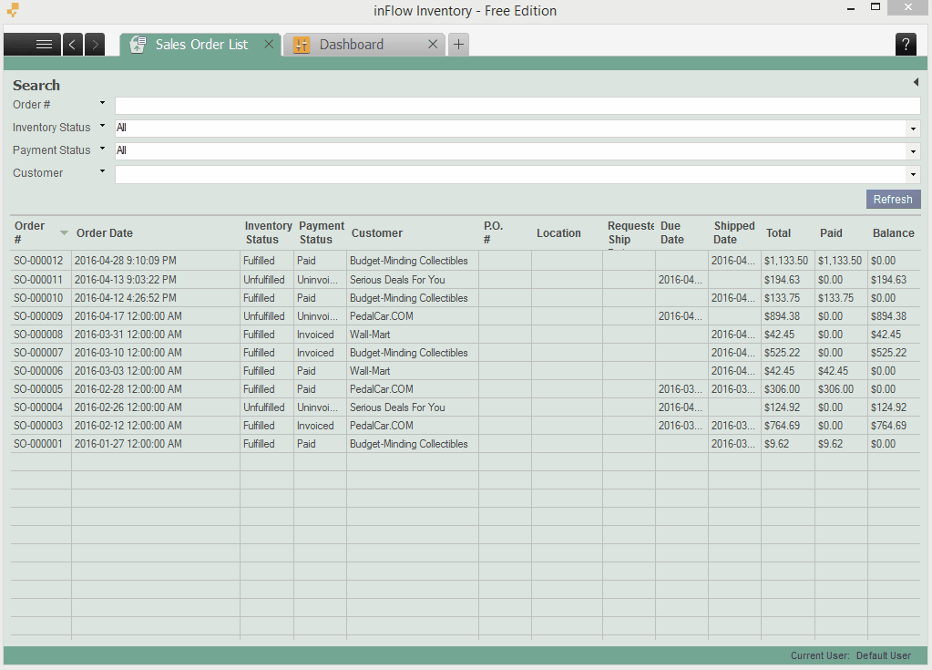Click Wall-Mart customer in SO-000008 row
This screenshot has height=670, width=932.
(x=370, y=335)
